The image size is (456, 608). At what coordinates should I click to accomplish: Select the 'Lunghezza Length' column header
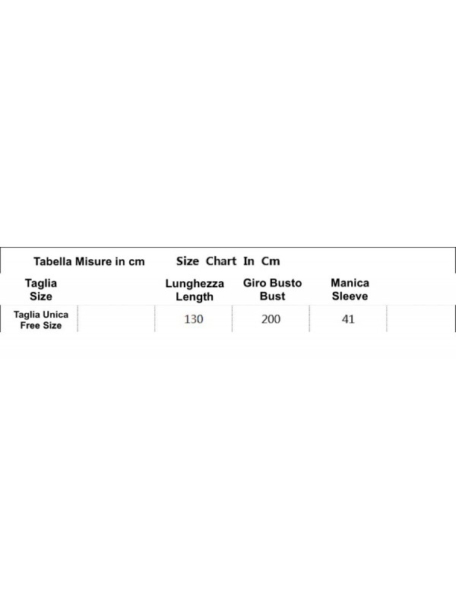point(195,290)
